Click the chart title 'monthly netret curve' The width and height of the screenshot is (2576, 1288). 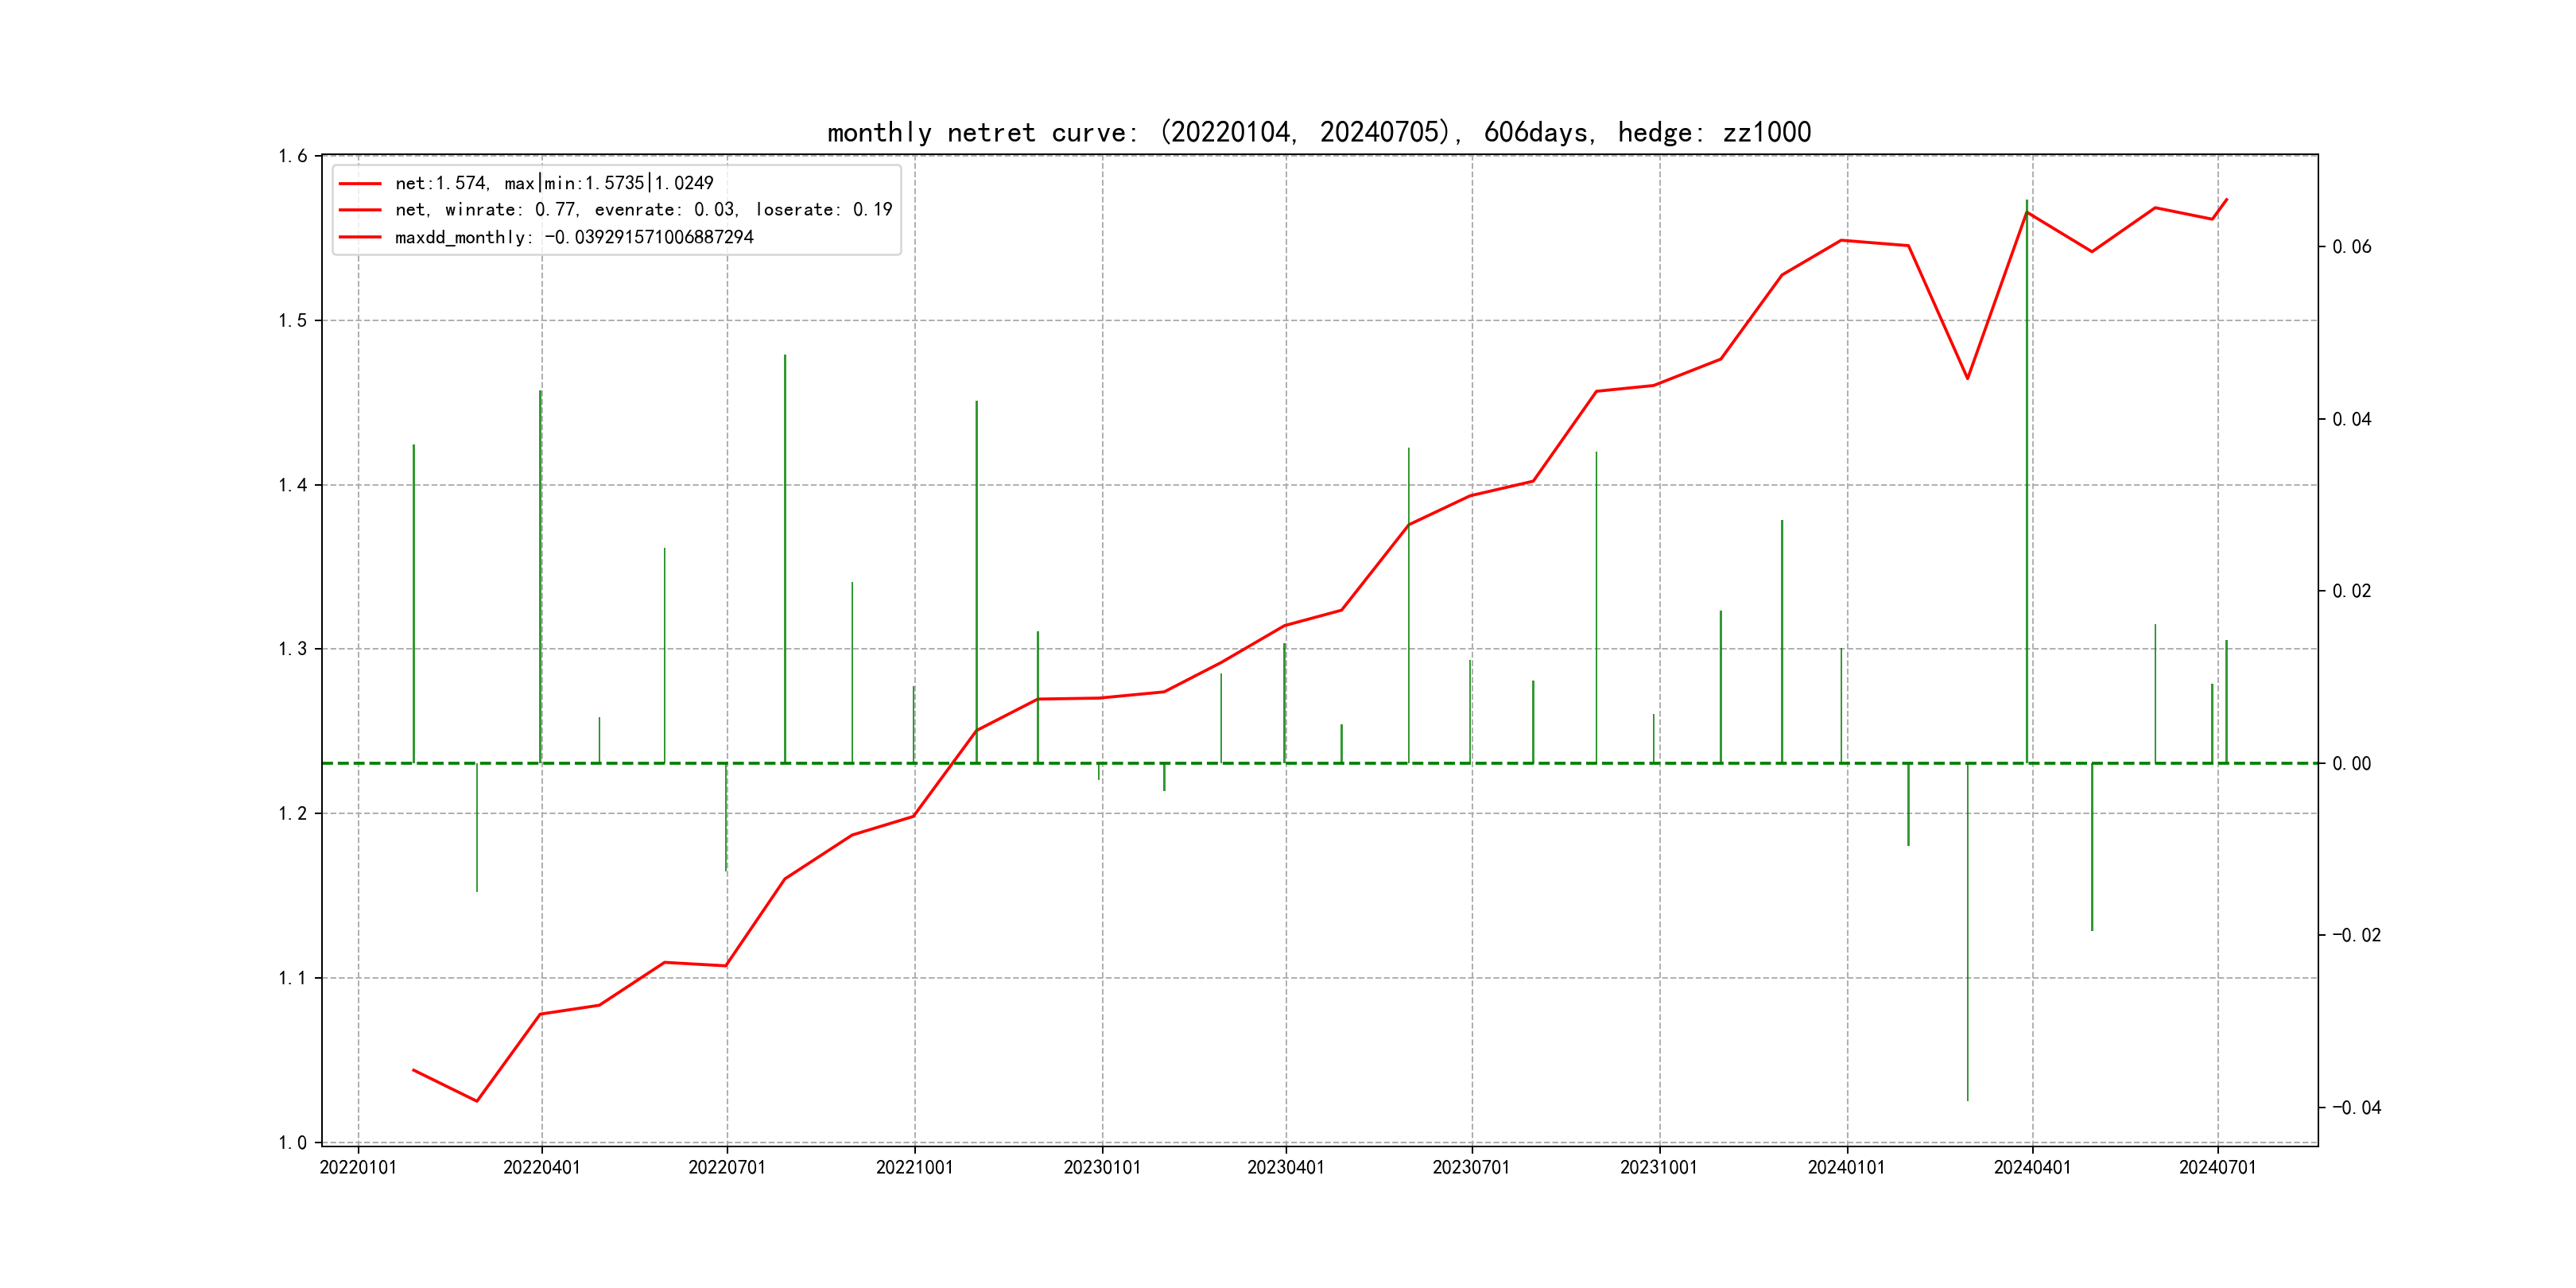point(1318,132)
